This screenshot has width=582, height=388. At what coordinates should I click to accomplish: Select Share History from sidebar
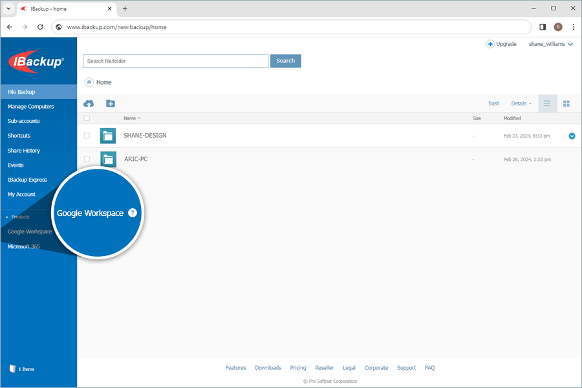tap(24, 151)
